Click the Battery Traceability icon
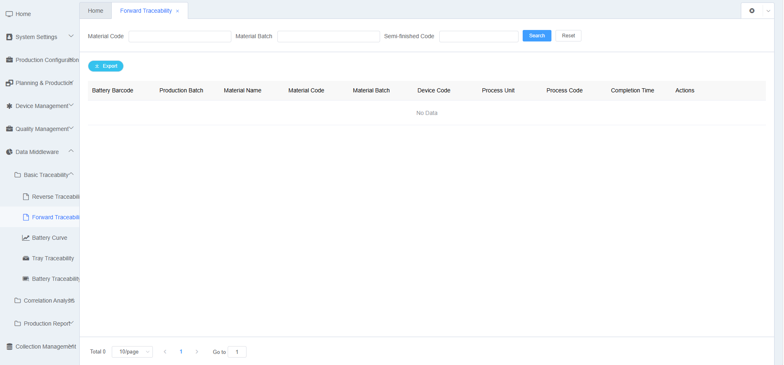 [26, 279]
